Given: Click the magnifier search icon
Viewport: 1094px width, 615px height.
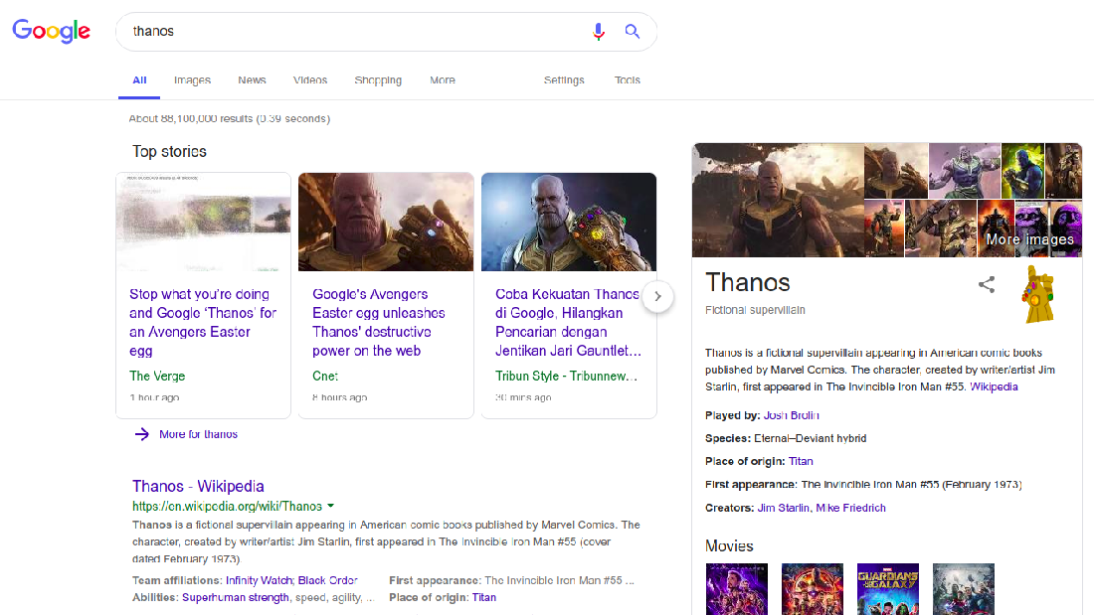Looking at the screenshot, I should [633, 32].
